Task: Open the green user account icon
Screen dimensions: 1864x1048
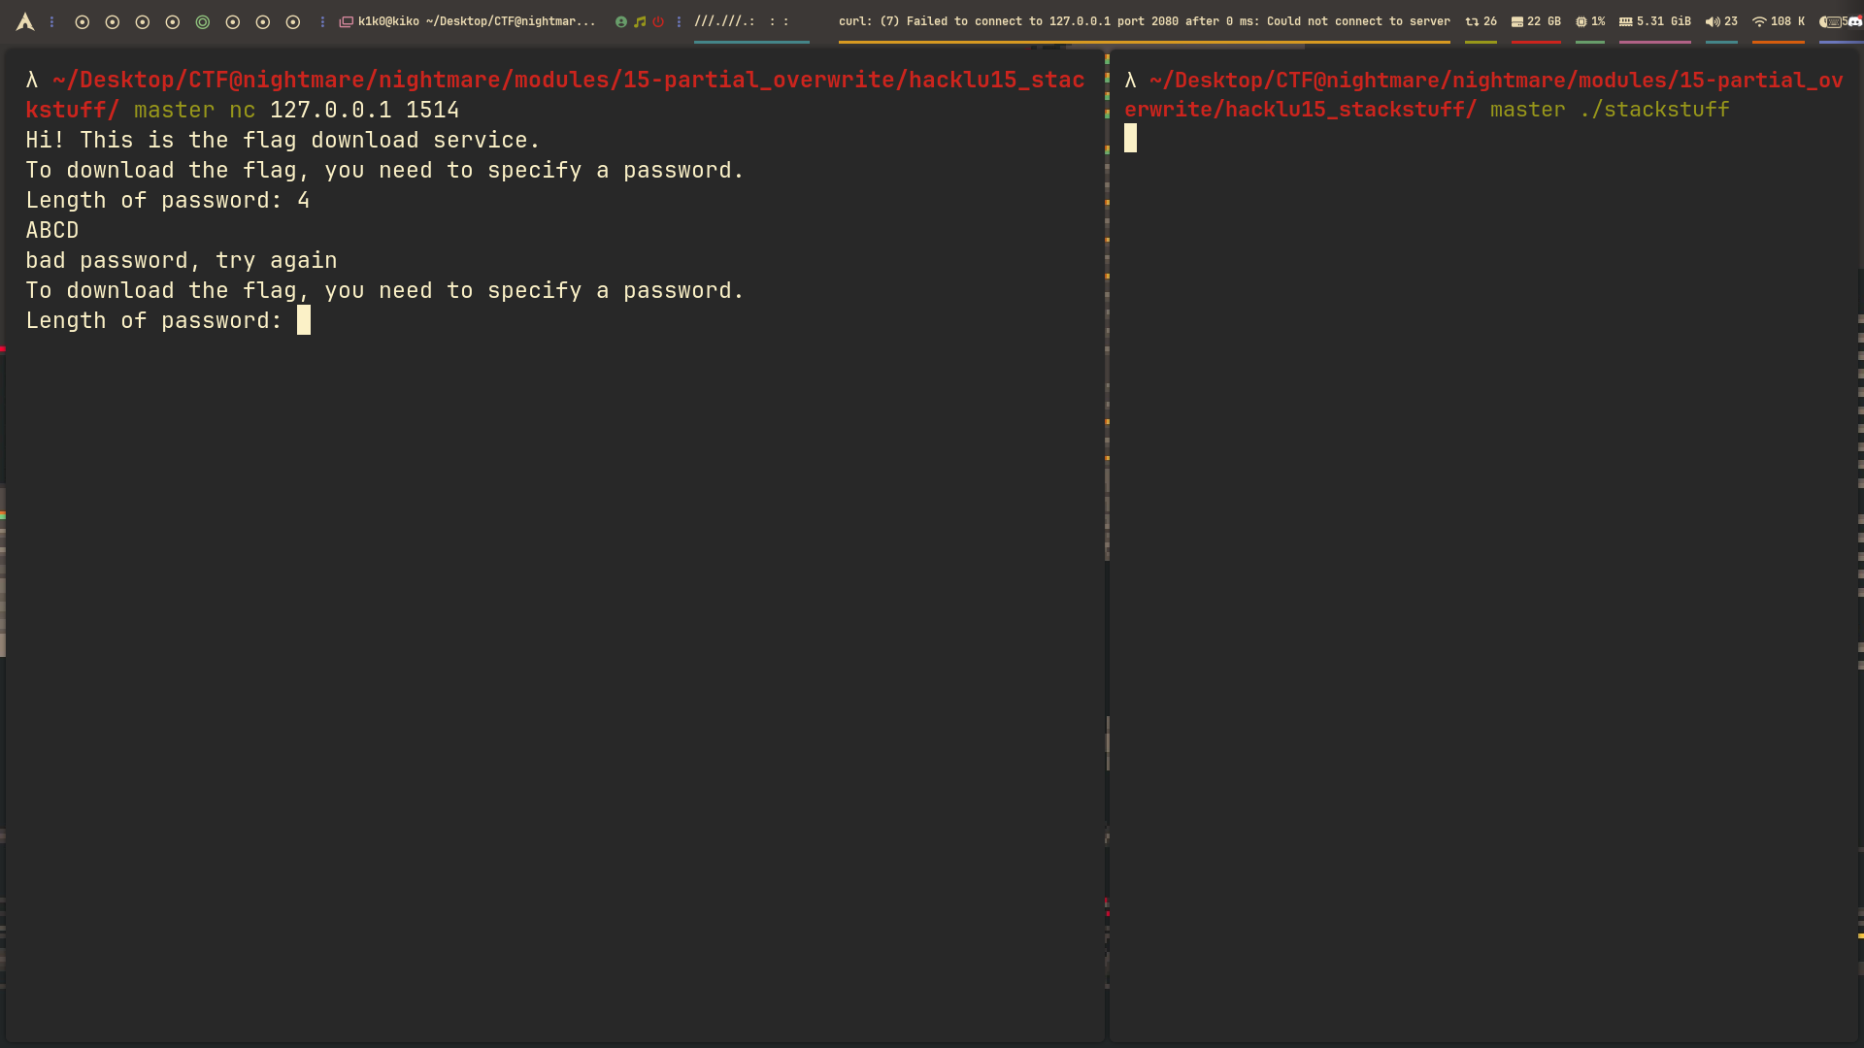Action: point(621,21)
